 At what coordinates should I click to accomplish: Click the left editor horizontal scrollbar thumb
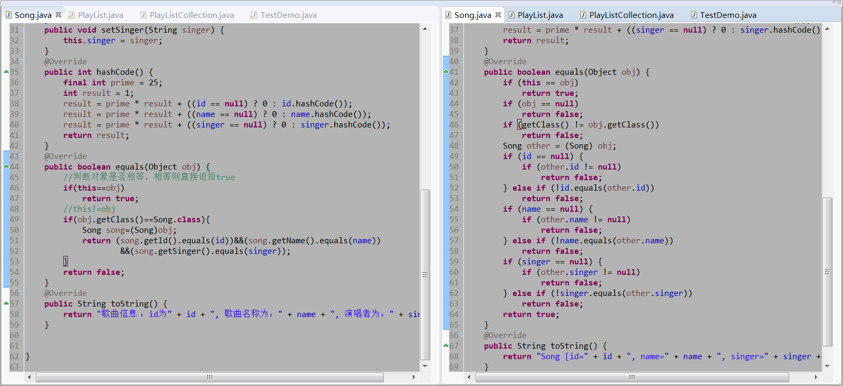point(209,377)
